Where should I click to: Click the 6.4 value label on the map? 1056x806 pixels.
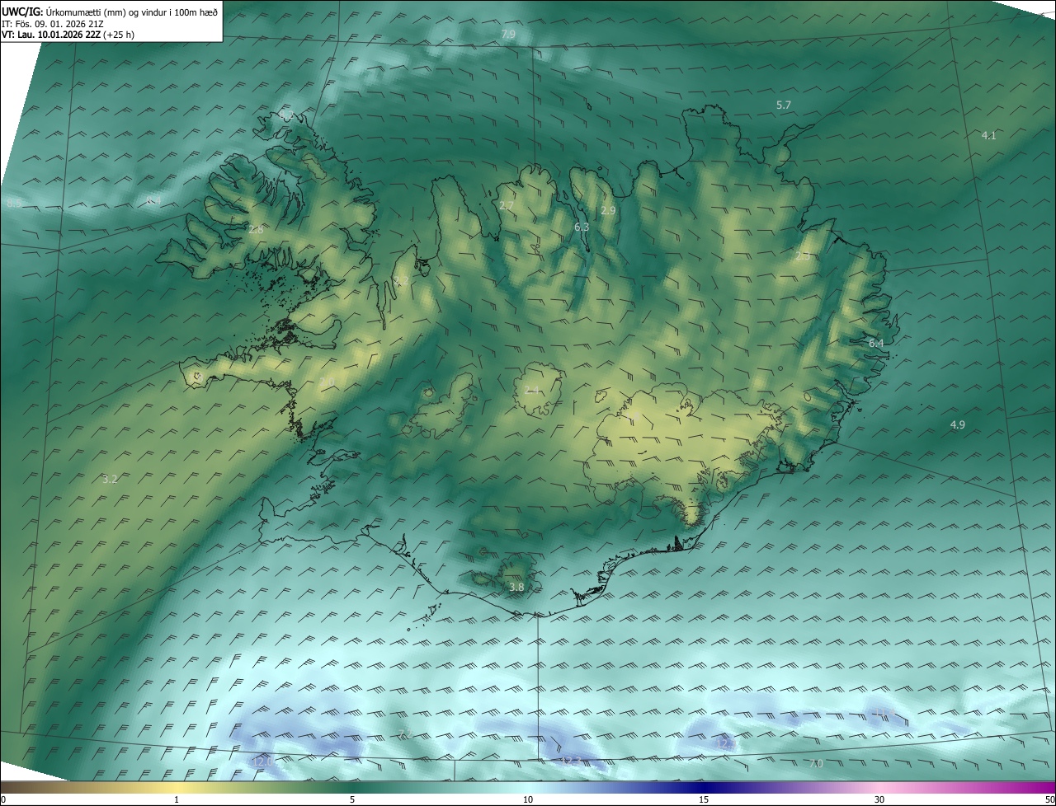876,343
